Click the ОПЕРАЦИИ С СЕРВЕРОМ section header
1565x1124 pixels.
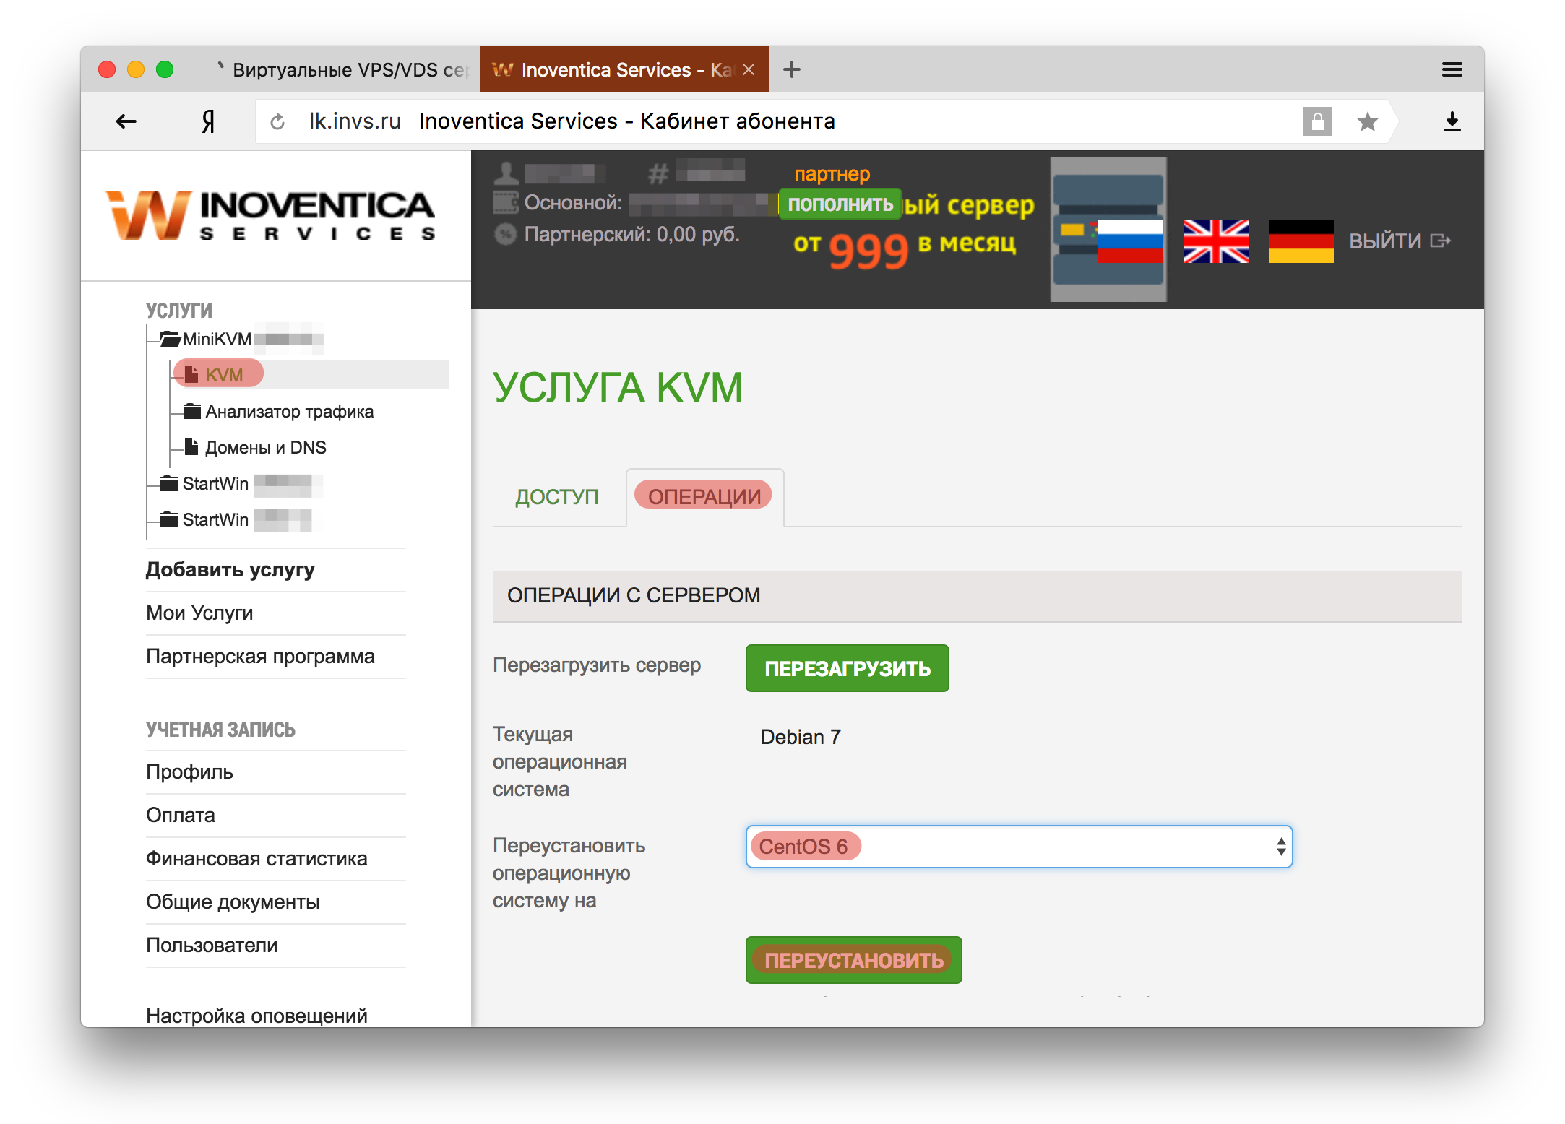977,596
